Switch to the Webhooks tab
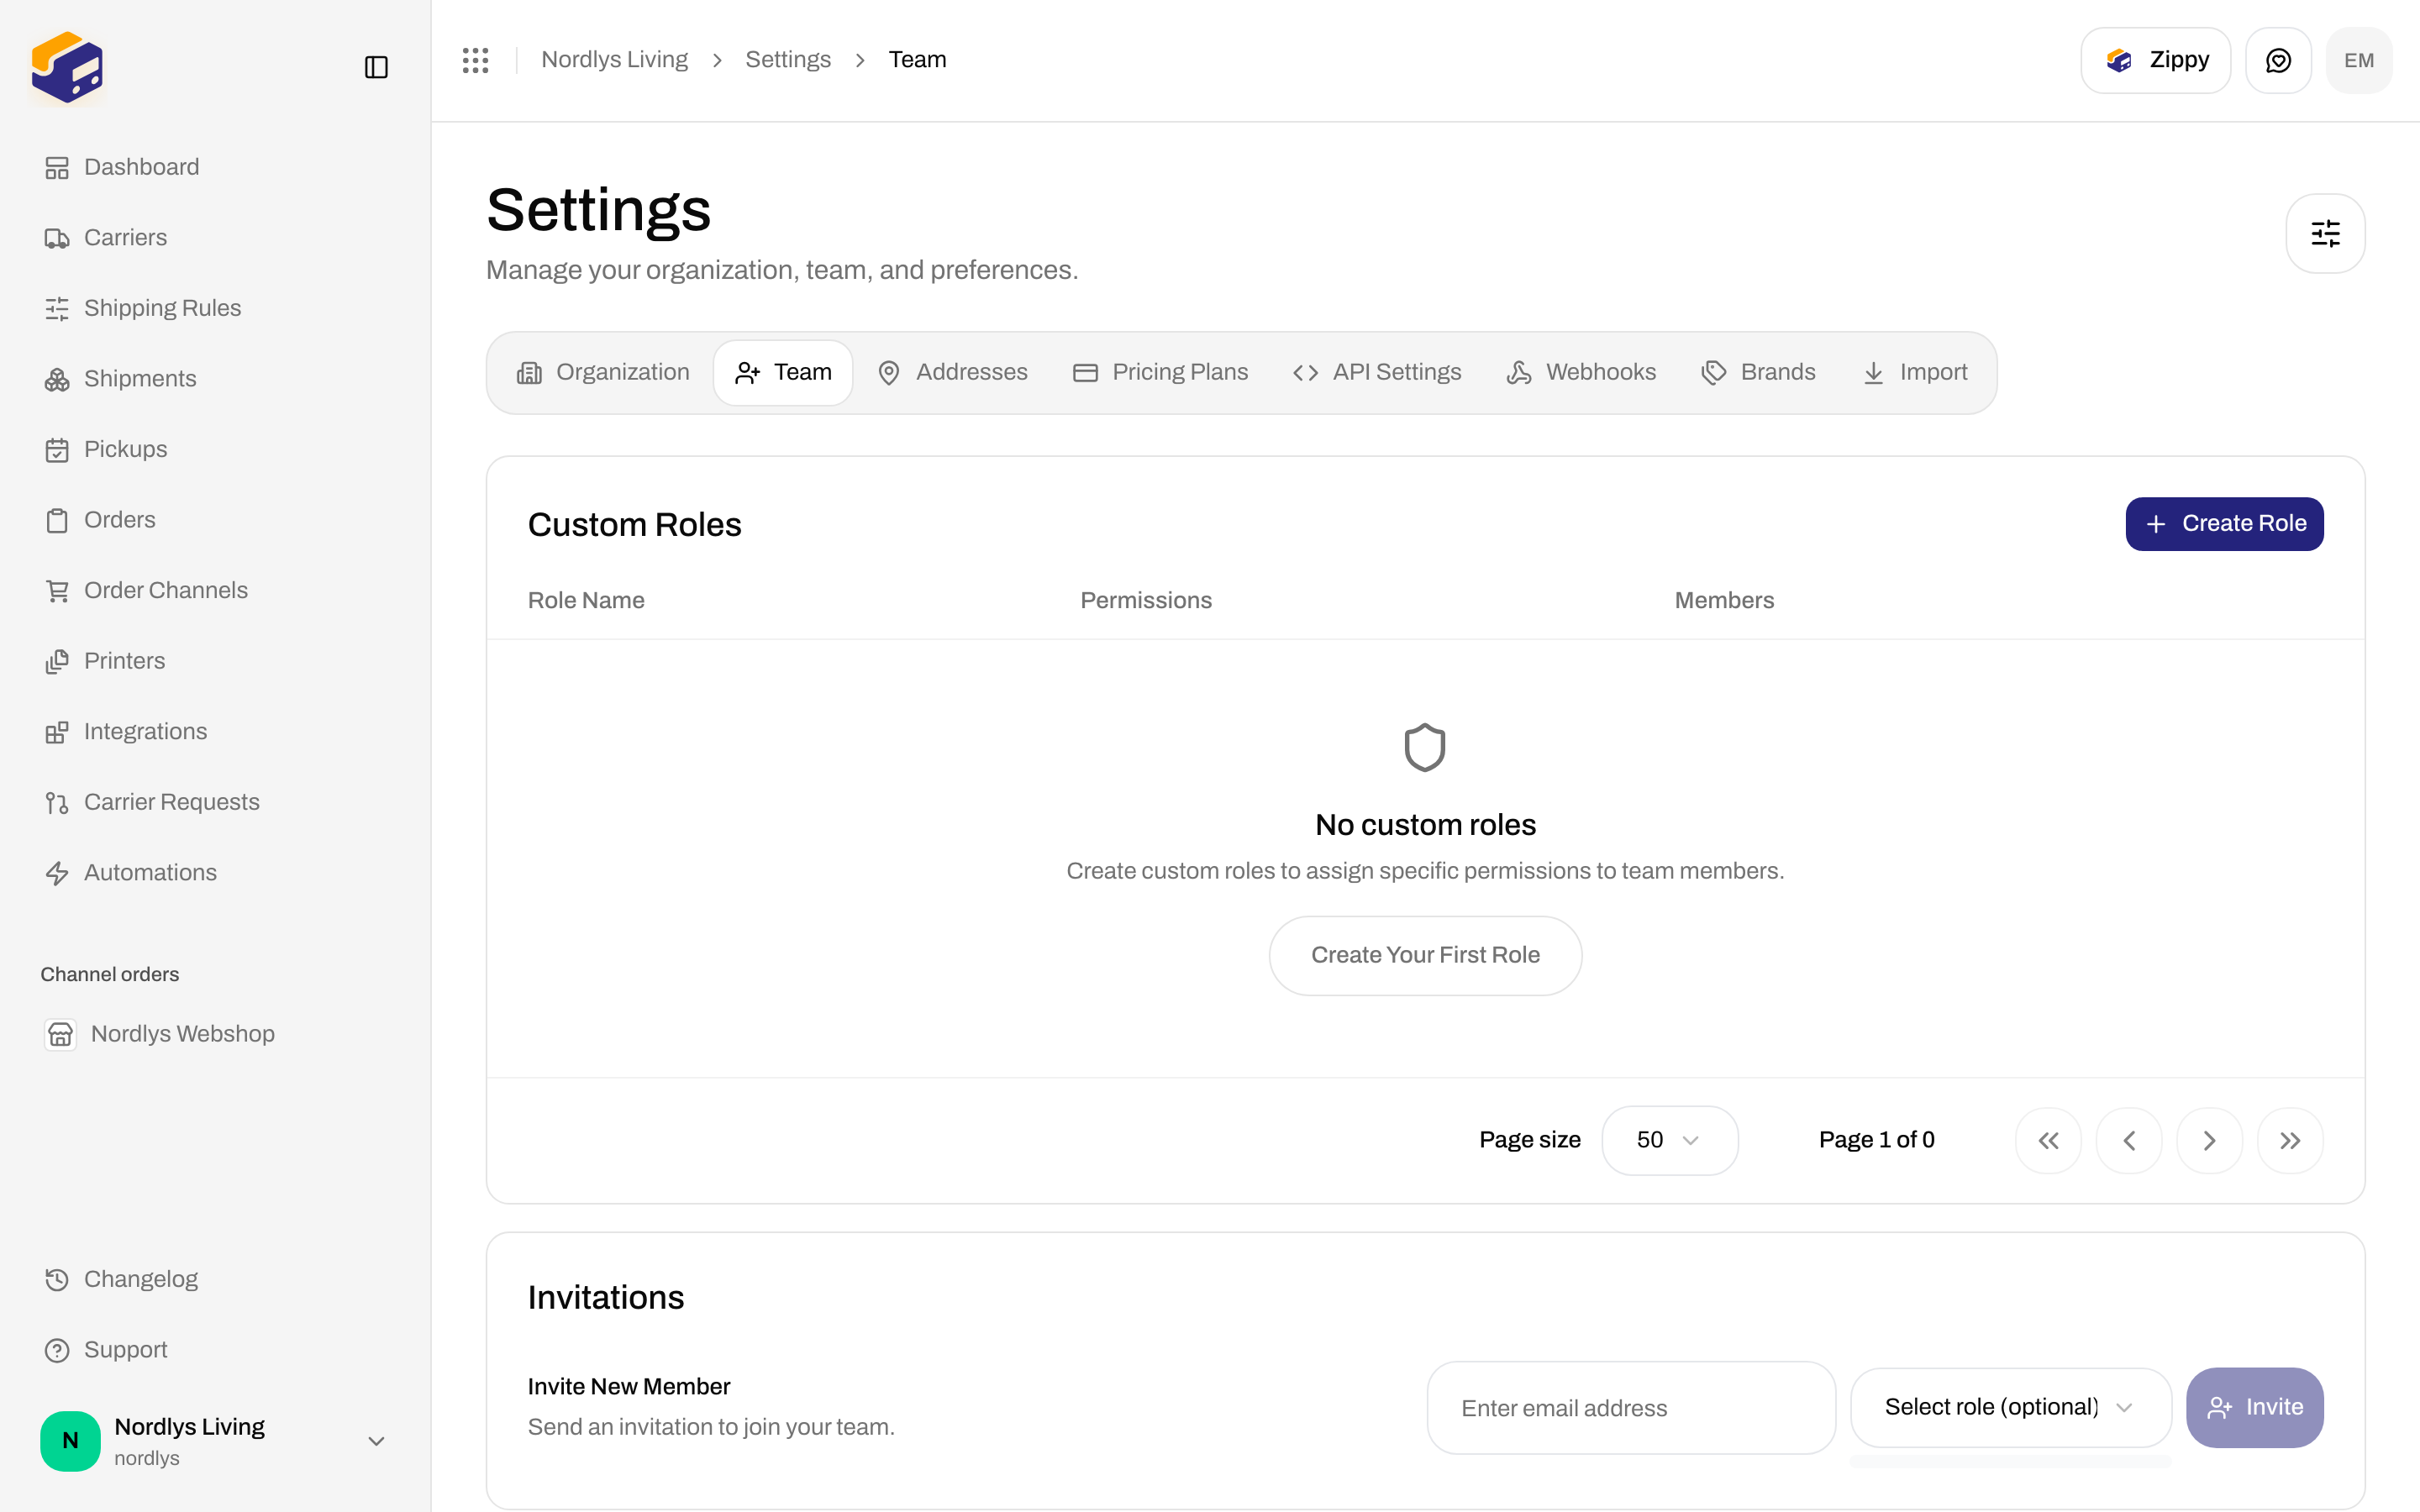 [1581, 372]
